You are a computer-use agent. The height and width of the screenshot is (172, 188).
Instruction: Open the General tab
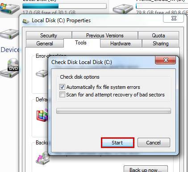pos(45,44)
